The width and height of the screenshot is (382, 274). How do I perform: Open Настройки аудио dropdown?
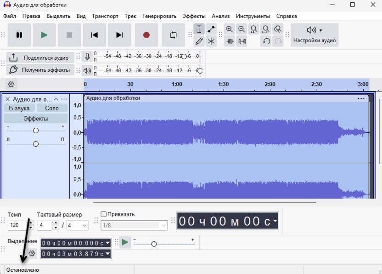[x=315, y=35]
